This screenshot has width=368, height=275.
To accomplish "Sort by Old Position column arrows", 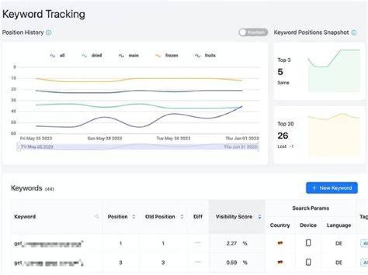I will tap(181, 217).
